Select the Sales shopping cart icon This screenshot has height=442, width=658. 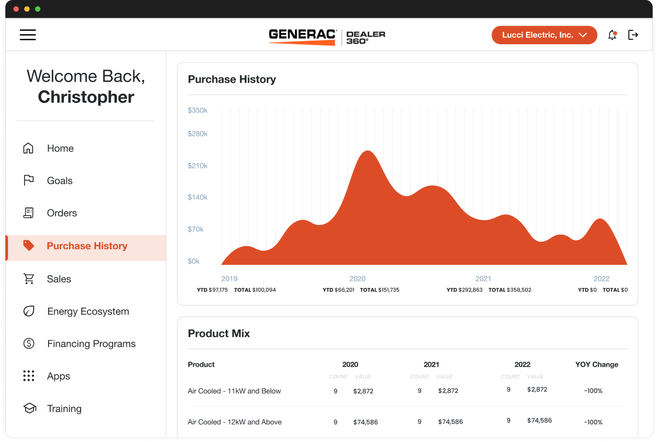(28, 279)
